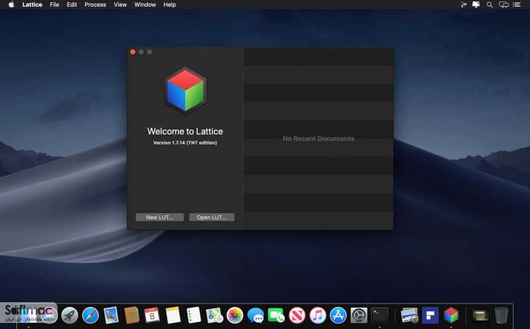Open Preview app icon in Dock
The height and width of the screenshot is (329, 530).
[x=409, y=316]
